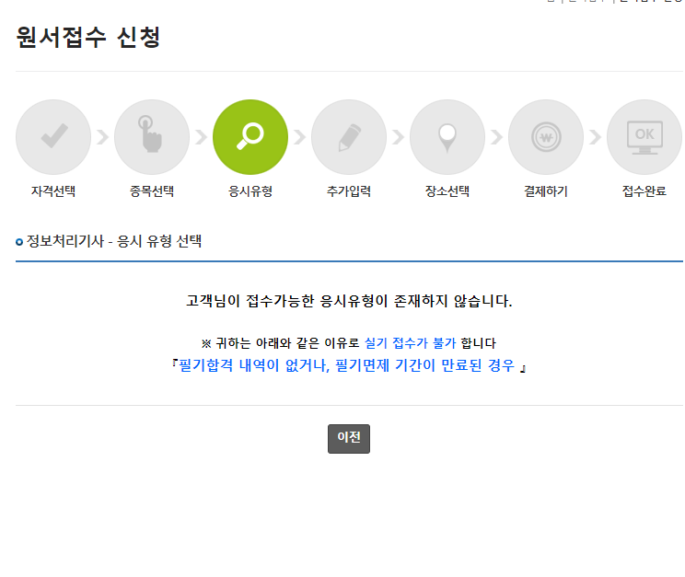Click the blue 실기 접수가 불가 text

click(411, 343)
